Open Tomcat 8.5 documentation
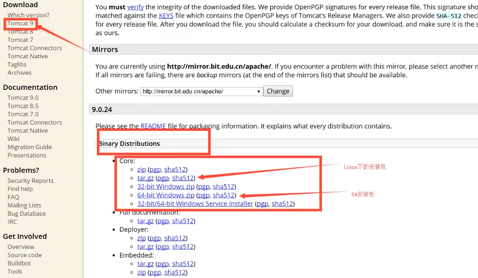The height and width of the screenshot is (278, 478). [23, 106]
